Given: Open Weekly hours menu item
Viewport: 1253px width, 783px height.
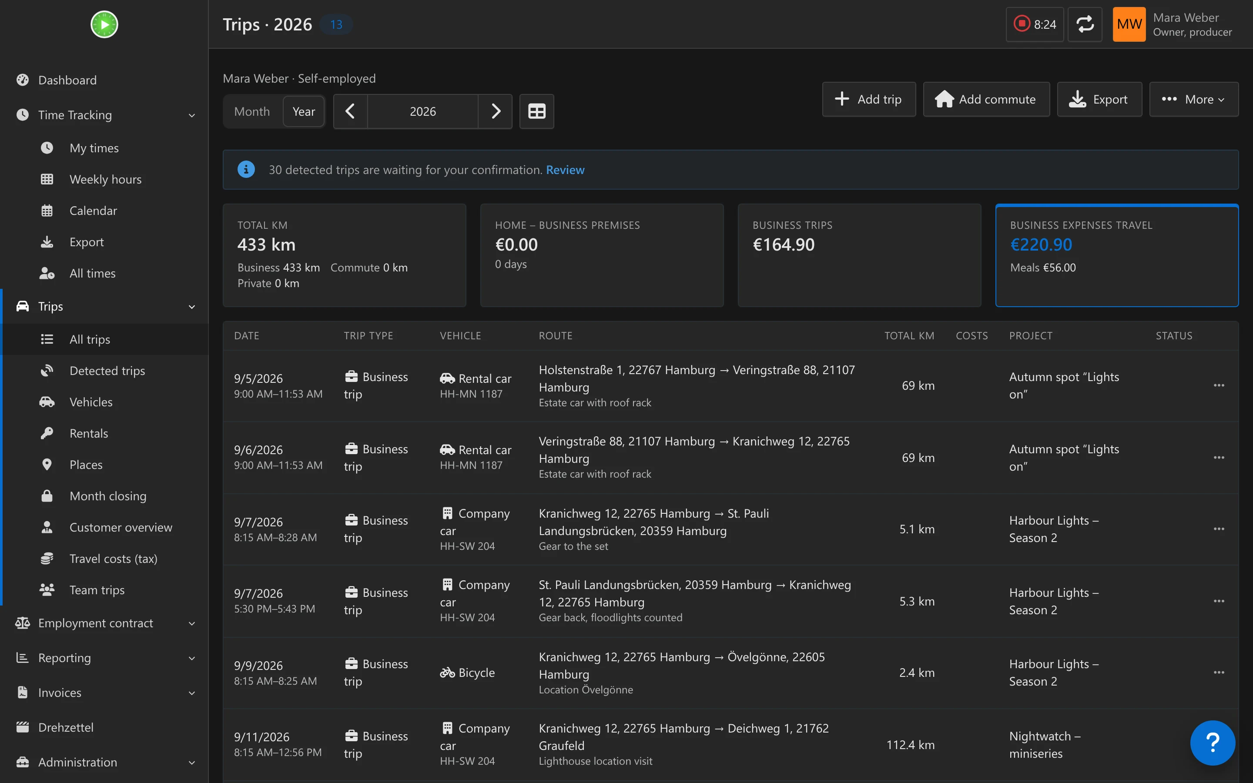Looking at the screenshot, I should tap(104, 180).
